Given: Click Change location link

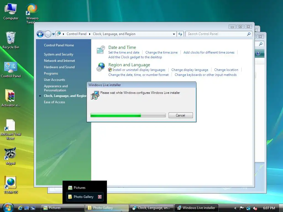Looking at the screenshot, I should click(x=226, y=70).
